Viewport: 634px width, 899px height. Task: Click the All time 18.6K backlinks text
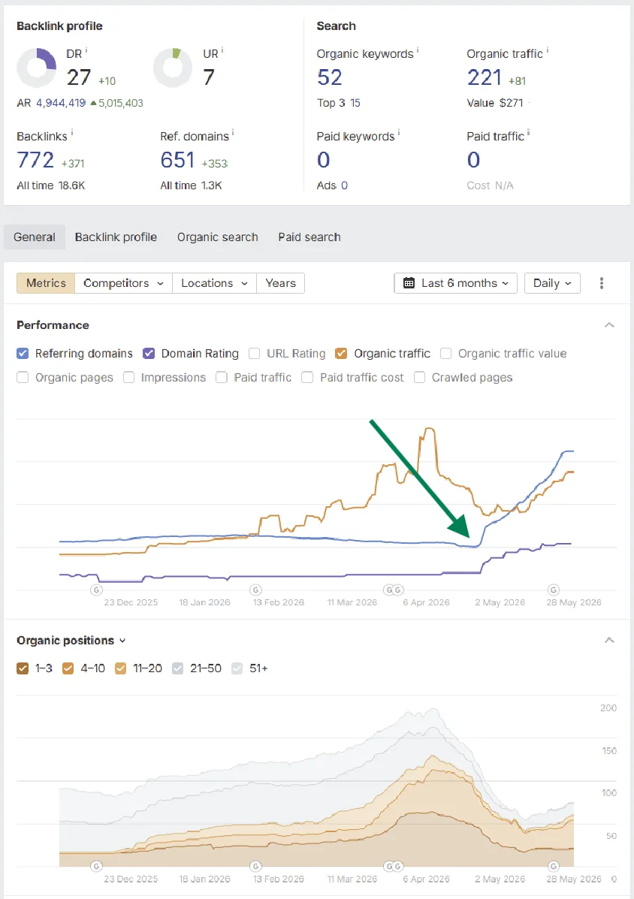(x=51, y=186)
